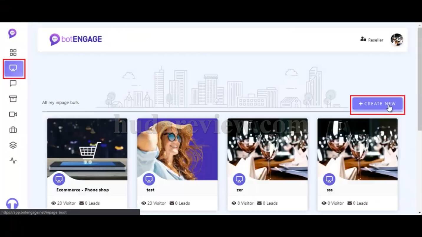This screenshot has width=422, height=237.
Task: Click the Reseller link in header
Action: tap(372, 40)
